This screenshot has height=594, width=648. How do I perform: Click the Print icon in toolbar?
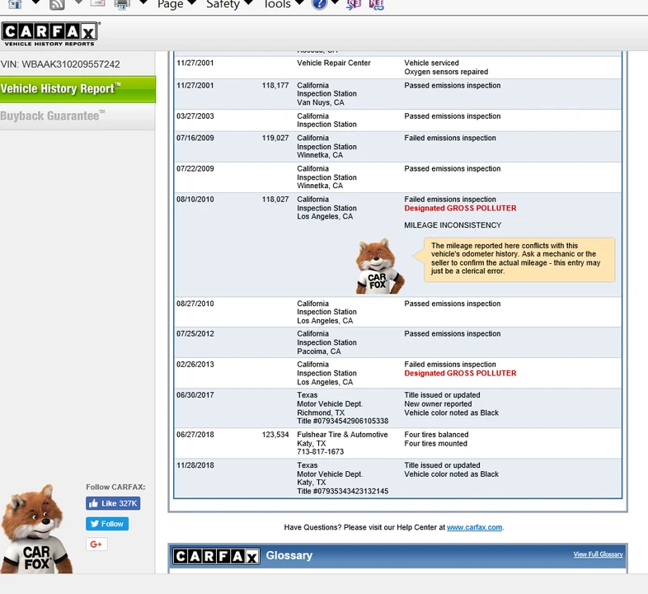pyautogui.click(x=122, y=4)
